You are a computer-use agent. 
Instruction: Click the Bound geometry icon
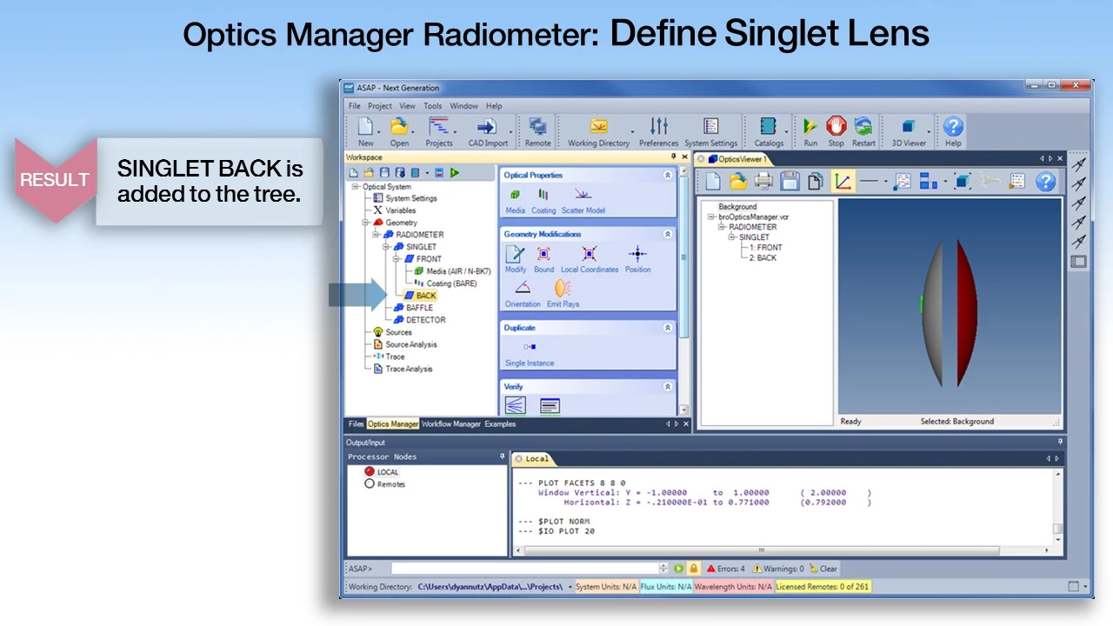click(543, 255)
